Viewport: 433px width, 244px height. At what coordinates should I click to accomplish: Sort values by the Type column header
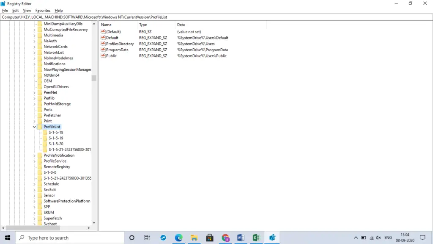pyautogui.click(x=156, y=25)
